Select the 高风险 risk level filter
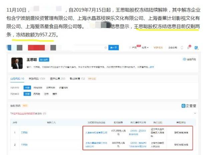This screenshot has height=155, width=214. [36, 94]
